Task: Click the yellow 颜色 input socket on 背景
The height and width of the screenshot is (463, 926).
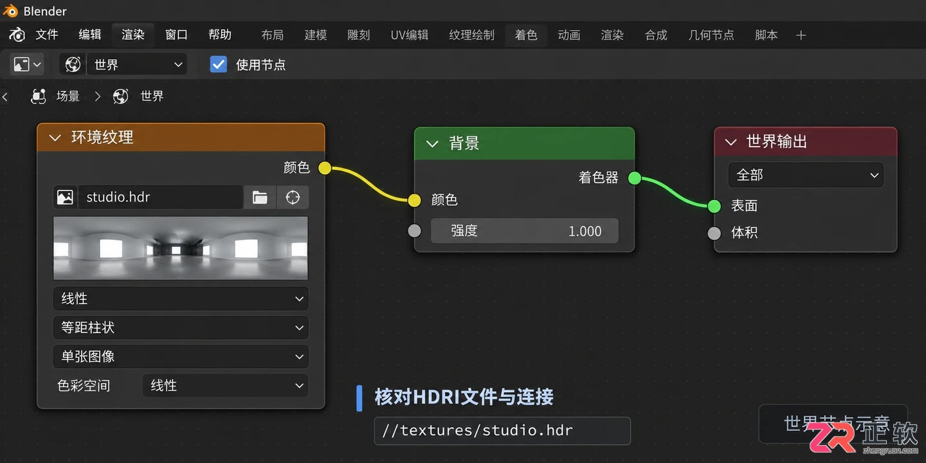Action: pyautogui.click(x=415, y=200)
